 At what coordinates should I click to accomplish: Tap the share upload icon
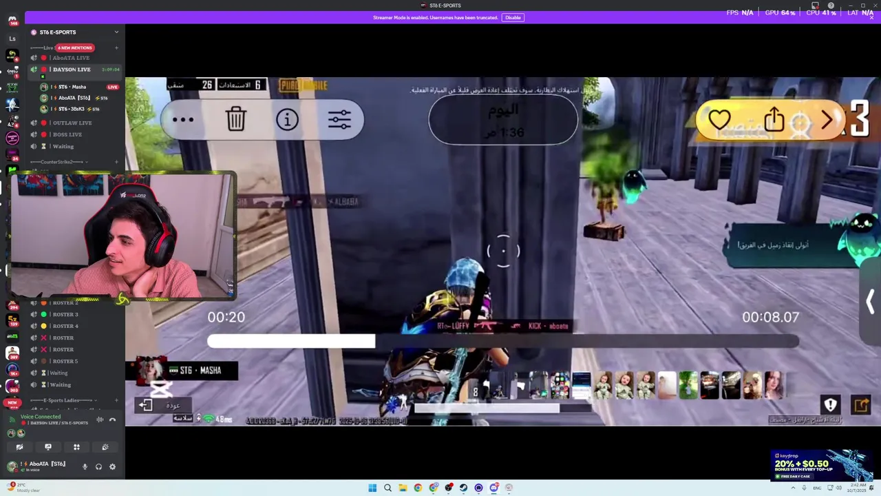[x=774, y=118]
